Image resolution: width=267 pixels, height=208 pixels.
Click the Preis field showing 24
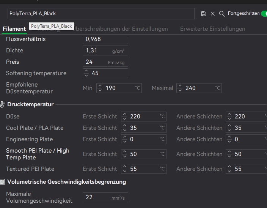point(105,62)
